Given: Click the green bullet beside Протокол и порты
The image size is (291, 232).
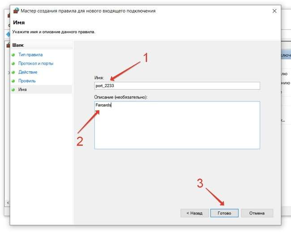Looking at the screenshot, I should [13, 63].
